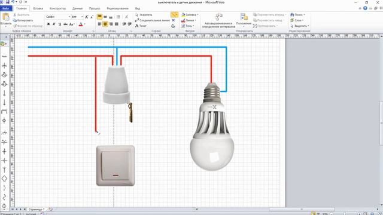Select the motion sensor image on canvas
This screenshot has width=383, height=215.
coord(117,85)
